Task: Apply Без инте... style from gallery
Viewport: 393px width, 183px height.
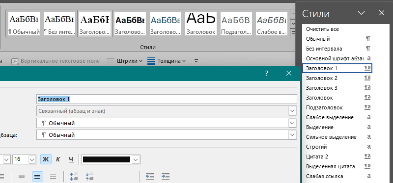Action: pos(59,24)
